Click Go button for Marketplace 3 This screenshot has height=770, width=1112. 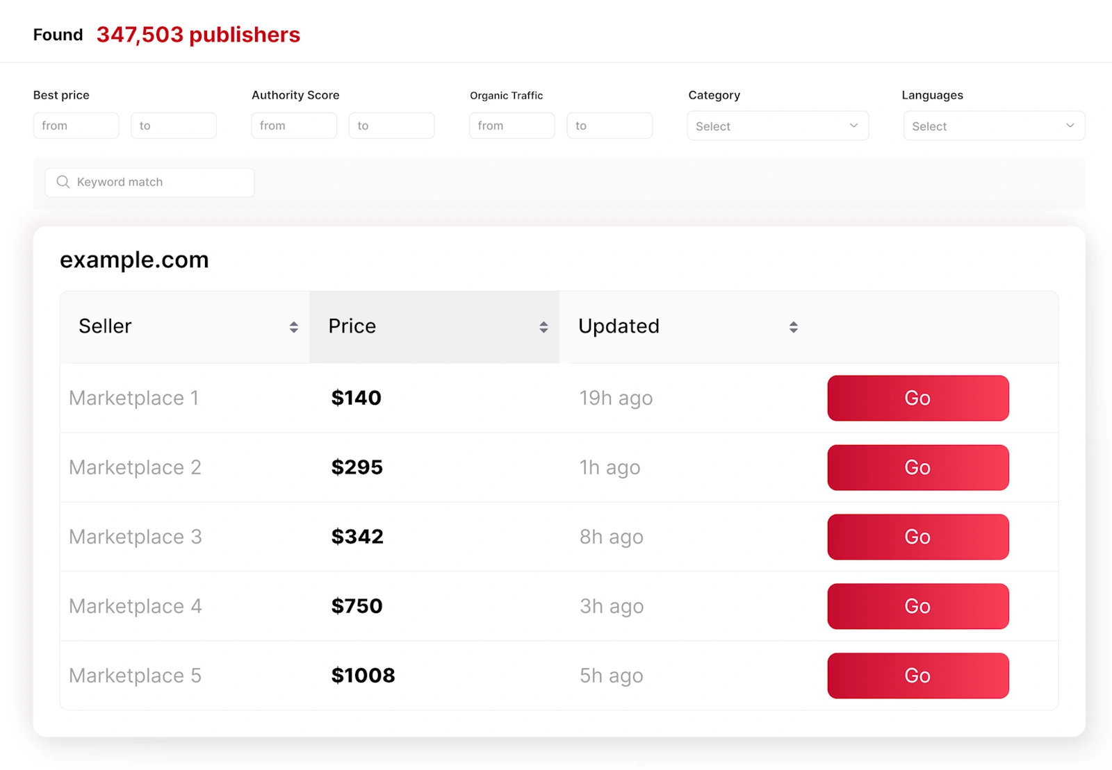[917, 537]
